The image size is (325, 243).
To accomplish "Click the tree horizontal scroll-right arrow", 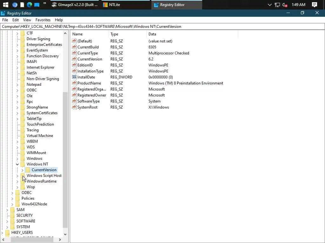I will [60, 240].
